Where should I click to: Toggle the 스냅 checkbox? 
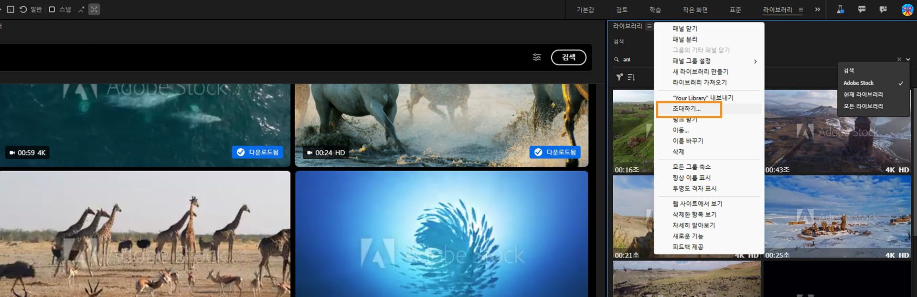point(52,10)
